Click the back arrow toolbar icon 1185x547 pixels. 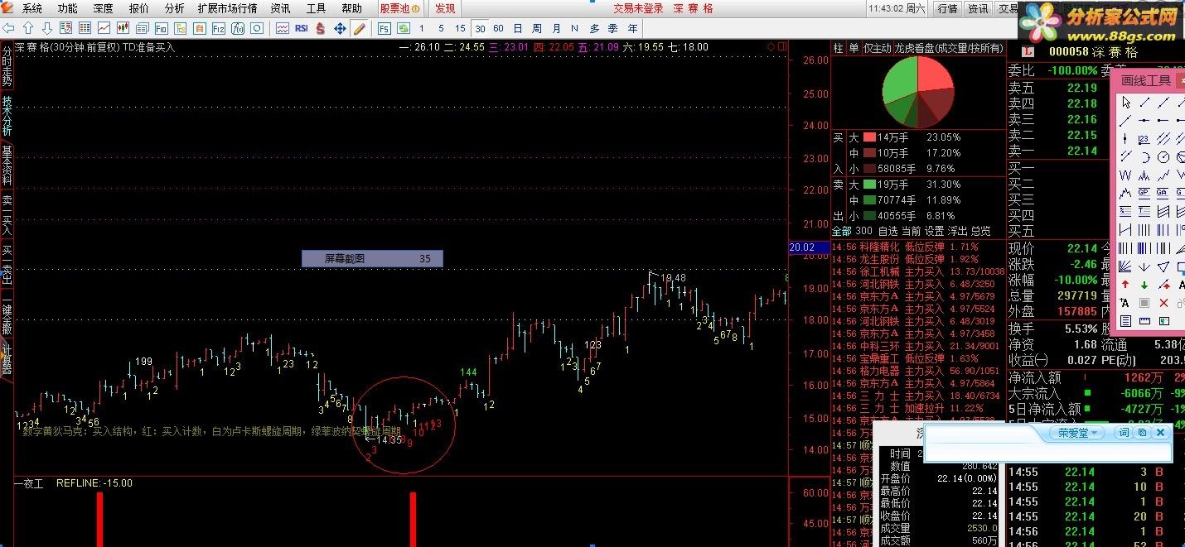pos(8,28)
